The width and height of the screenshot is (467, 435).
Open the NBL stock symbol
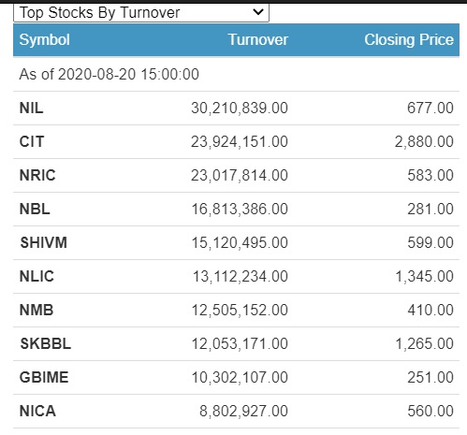(35, 210)
